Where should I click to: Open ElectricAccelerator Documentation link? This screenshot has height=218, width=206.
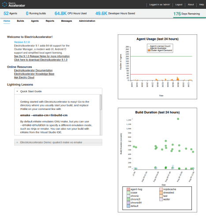point(33,70)
